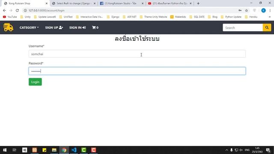Reload the current page
This screenshot has height=154, width=274.
pyautogui.click(x=17, y=10)
